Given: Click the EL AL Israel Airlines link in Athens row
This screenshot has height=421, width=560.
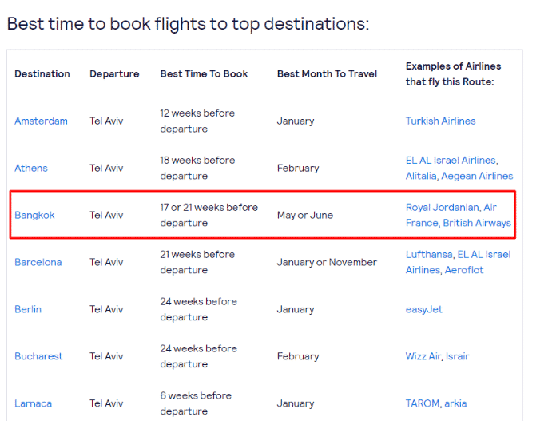Looking at the screenshot, I should click(451, 161).
